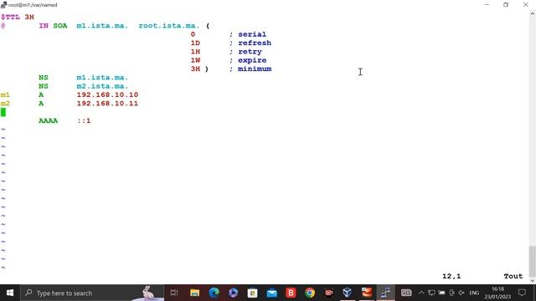Show hidden system tray icons
Image resolution: width=536 pixels, height=301 pixels.
pos(421,293)
